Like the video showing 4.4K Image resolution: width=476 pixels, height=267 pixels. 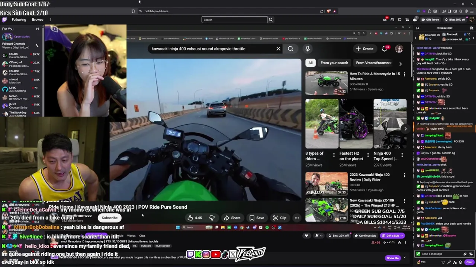click(x=194, y=218)
